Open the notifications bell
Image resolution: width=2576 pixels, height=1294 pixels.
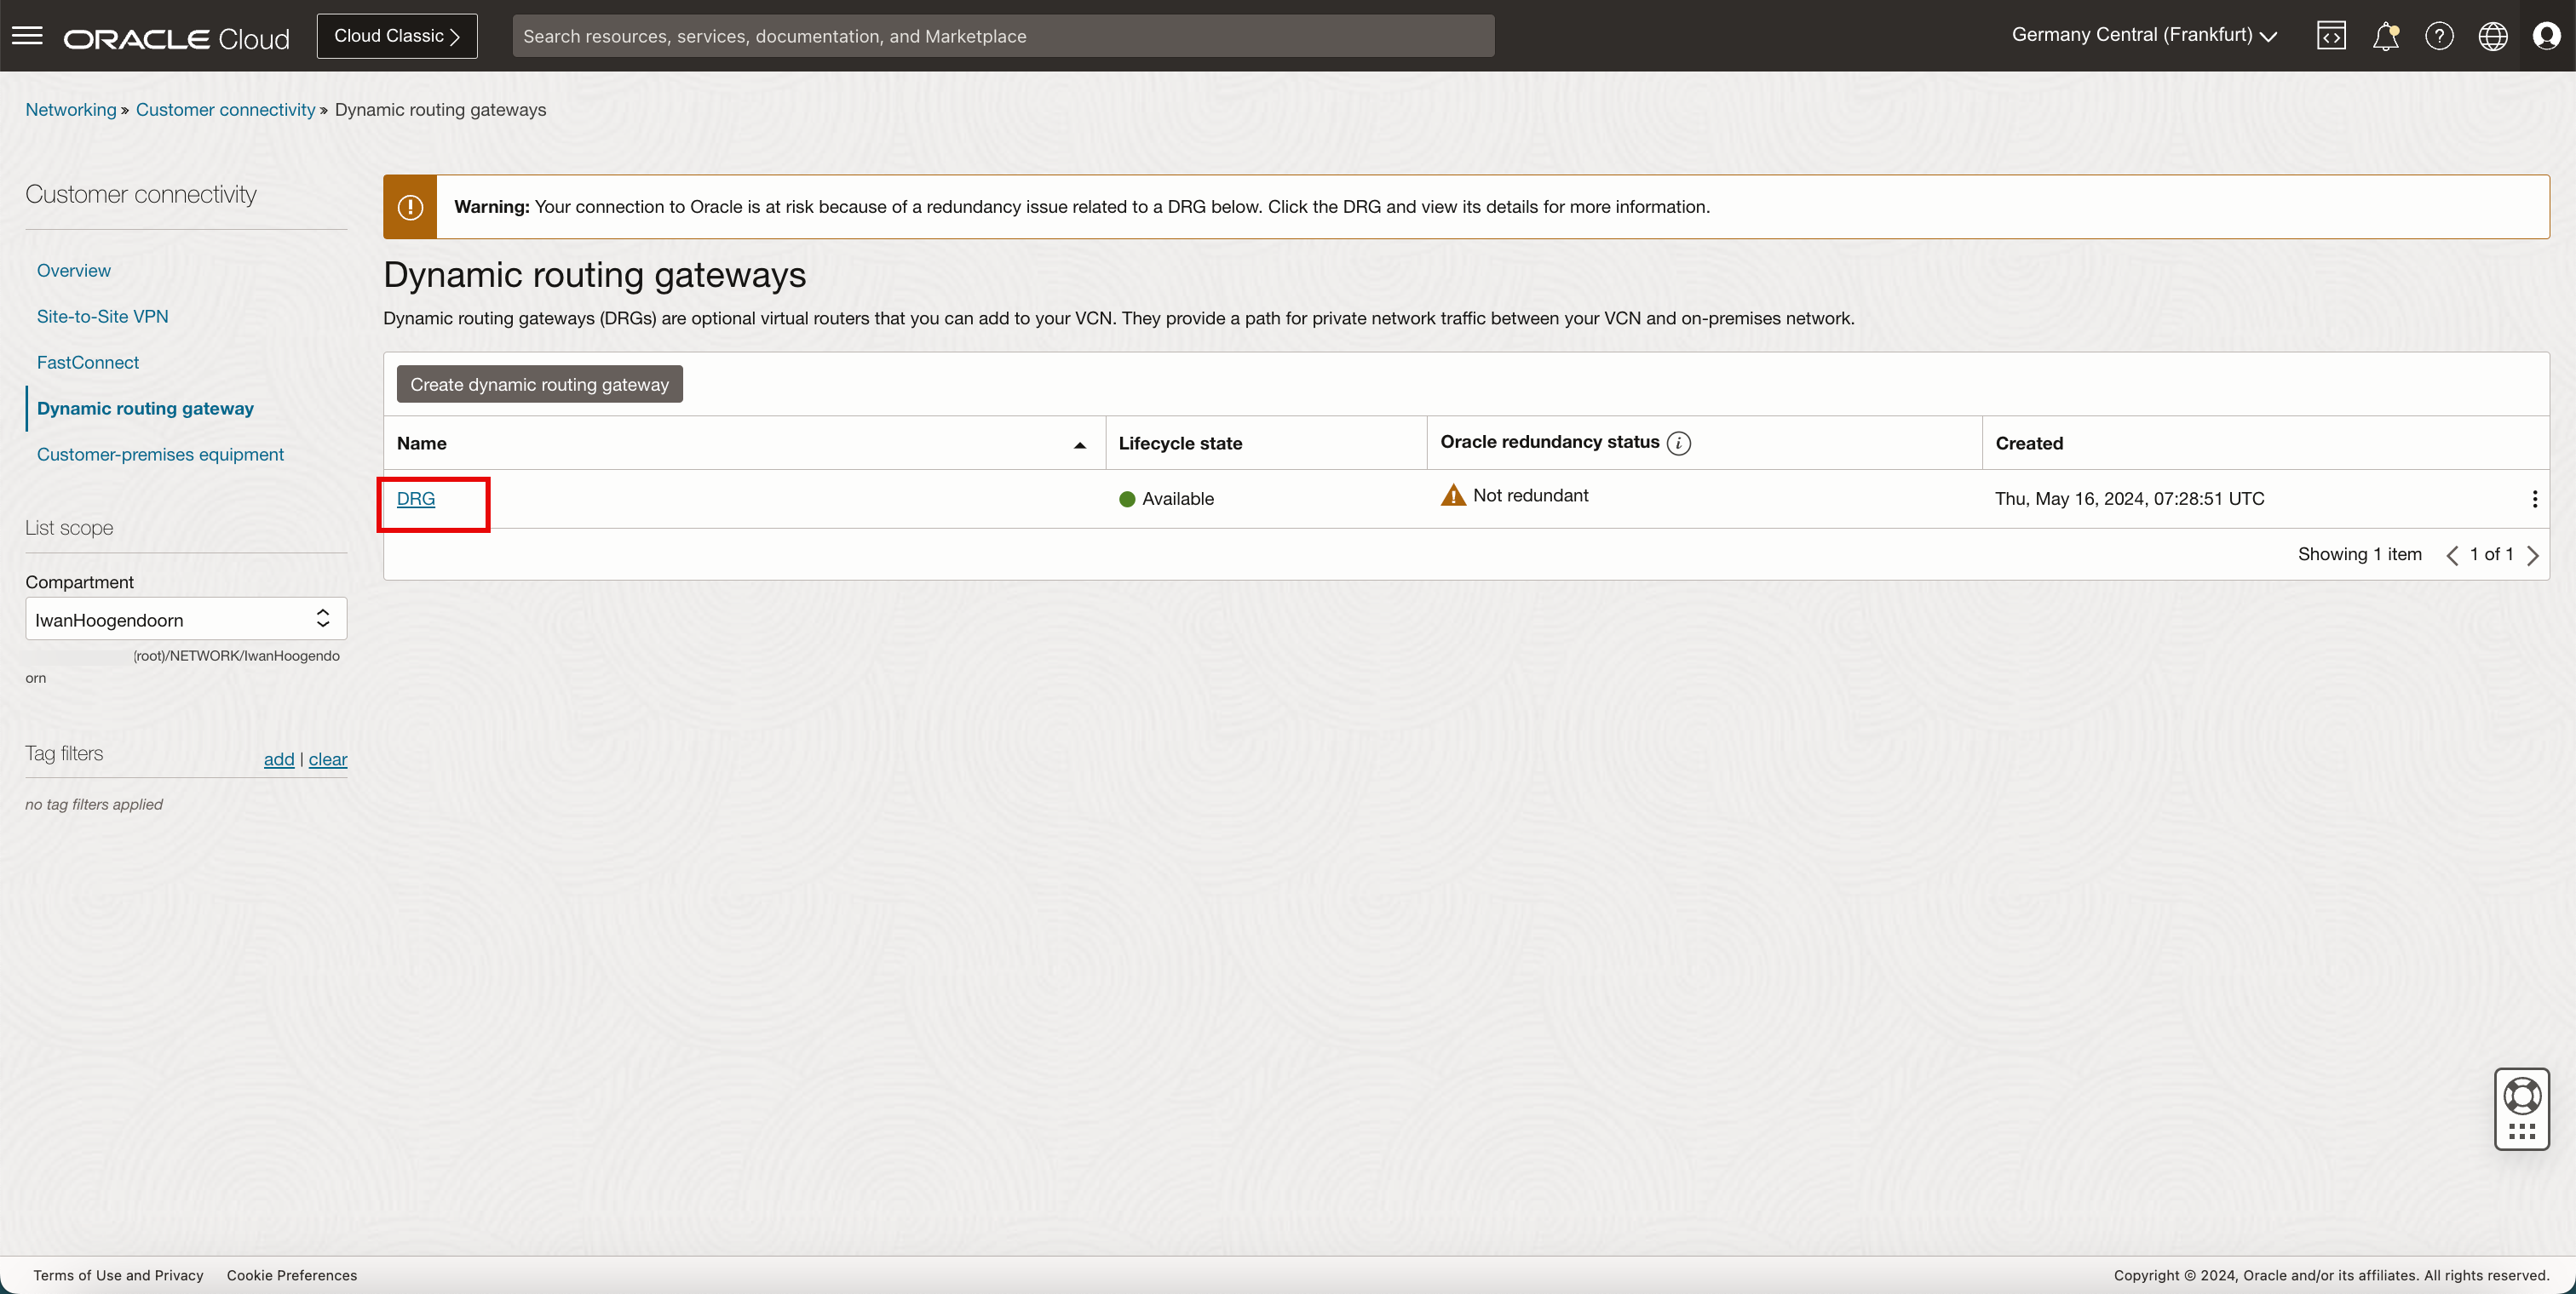pyautogui.click(x=2385, y=36)
